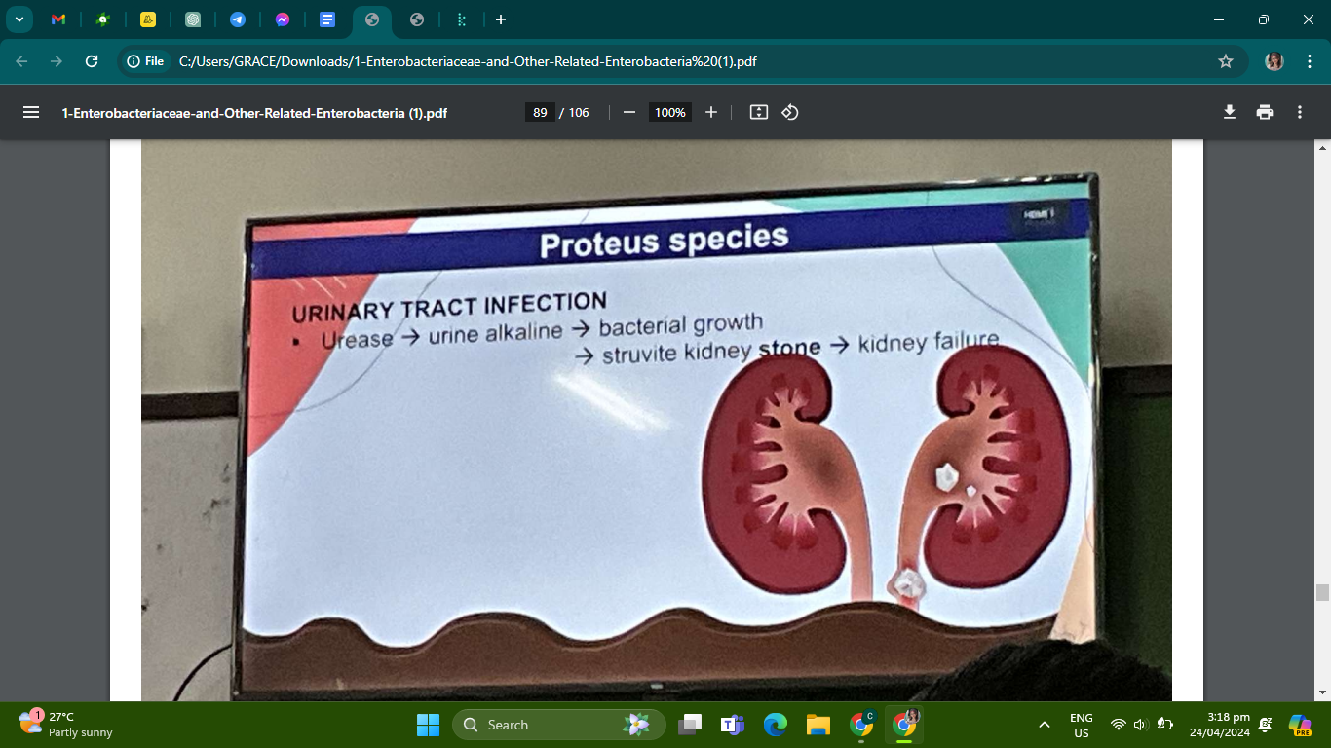Open a new browser tab
This screenshot has height=748, width=1331.
(x=500, y=19)
